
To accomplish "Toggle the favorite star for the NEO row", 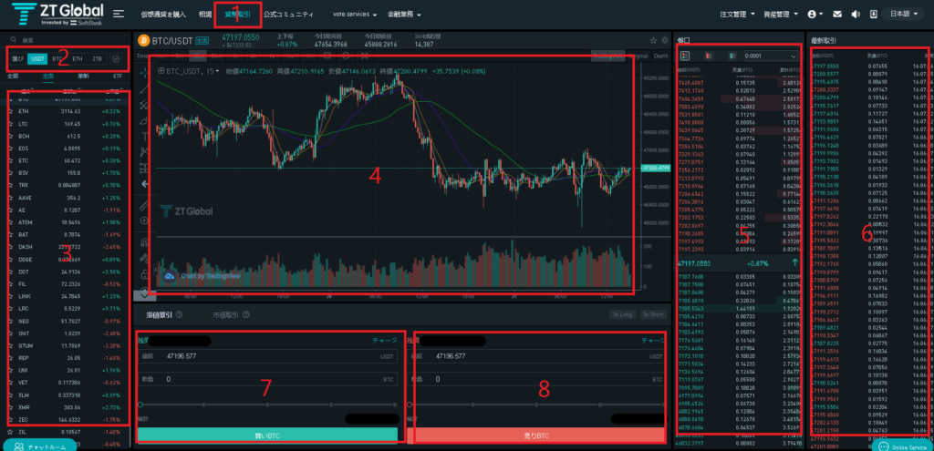I will click(10, 322).
